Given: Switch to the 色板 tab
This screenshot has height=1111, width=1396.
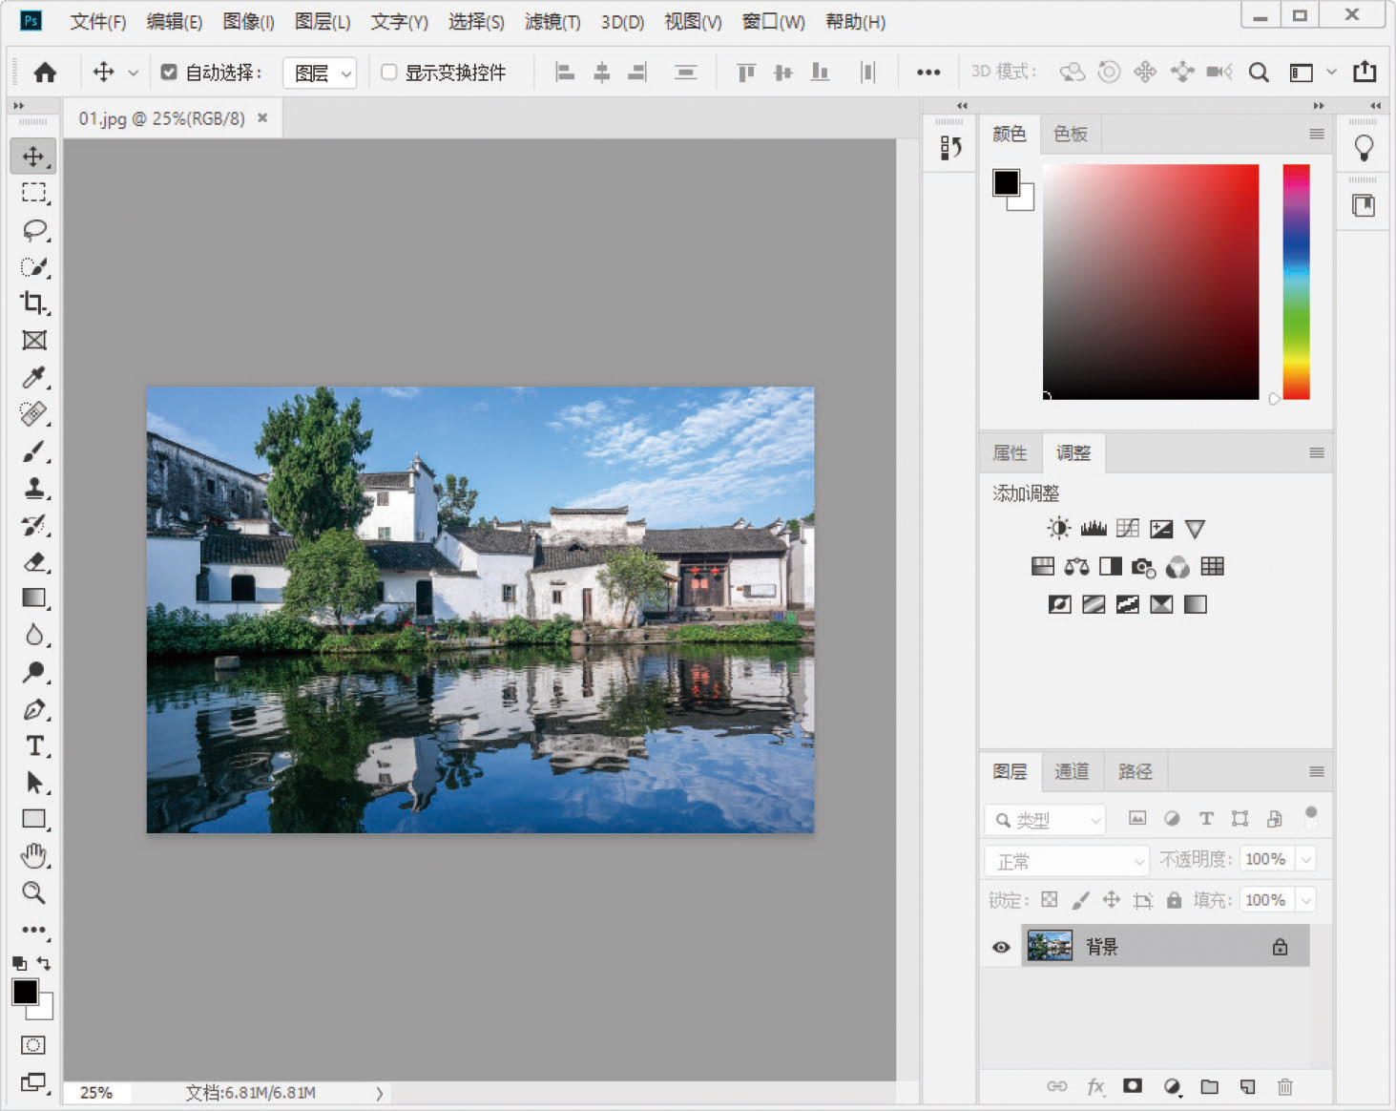Looking at the screenshot, I should point(1070,134).
